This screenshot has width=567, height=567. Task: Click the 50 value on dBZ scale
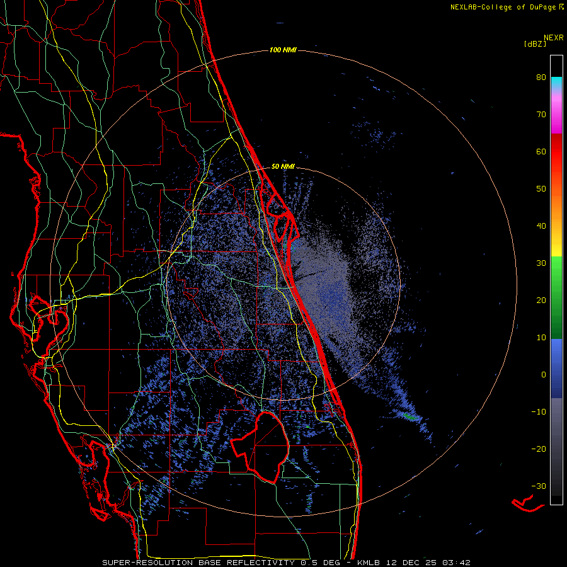(x=541, y=189)
